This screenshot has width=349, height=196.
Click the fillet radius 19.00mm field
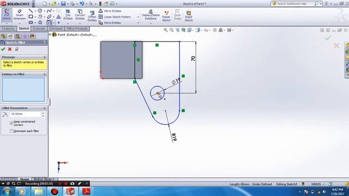click(26, 114)
